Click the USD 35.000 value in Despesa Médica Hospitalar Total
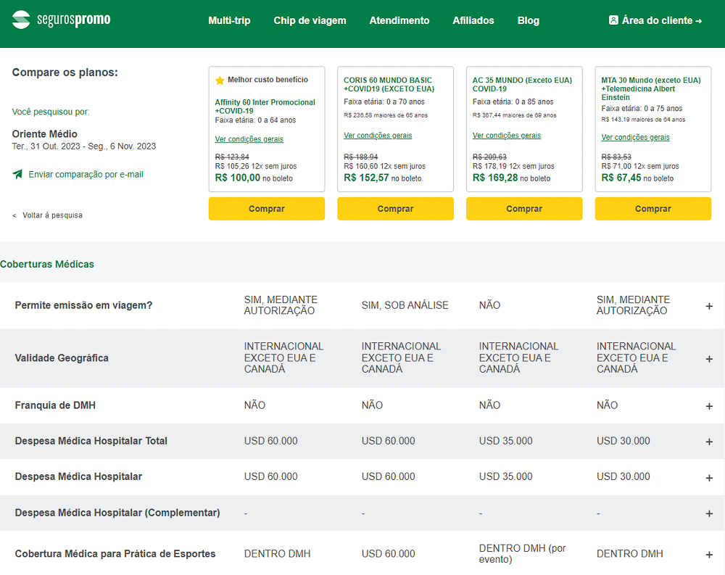 (x=506, y=441)
